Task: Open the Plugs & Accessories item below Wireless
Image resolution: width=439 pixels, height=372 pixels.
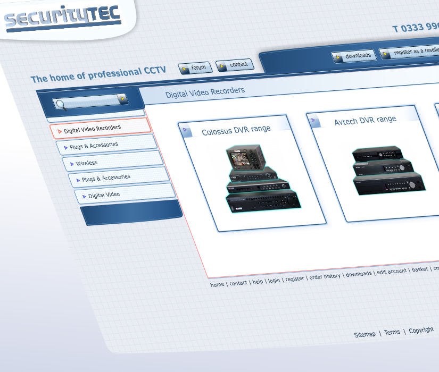Action: pos(119,177)
